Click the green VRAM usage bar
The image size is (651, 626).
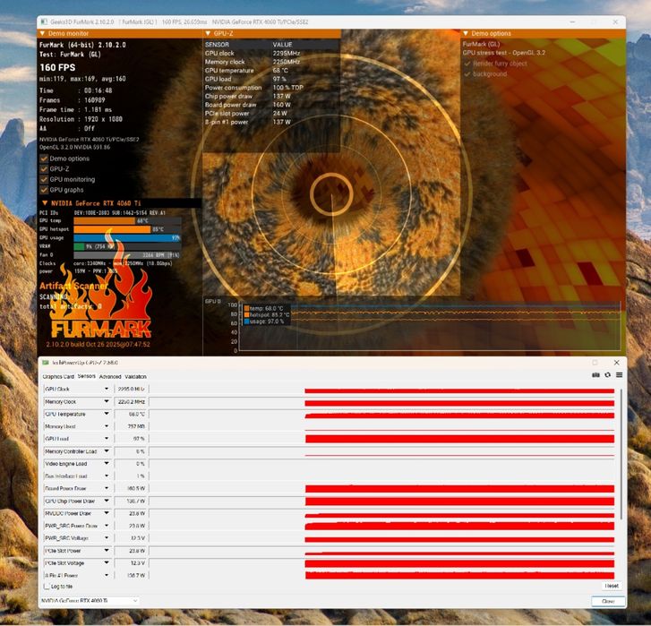(80, 246)
